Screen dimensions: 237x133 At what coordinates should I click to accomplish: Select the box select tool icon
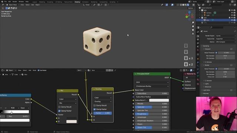pyautogui.click(x=7, y=8)
